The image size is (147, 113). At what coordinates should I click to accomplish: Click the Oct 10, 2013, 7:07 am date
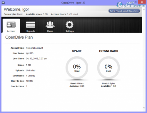(x=36, y=59)
